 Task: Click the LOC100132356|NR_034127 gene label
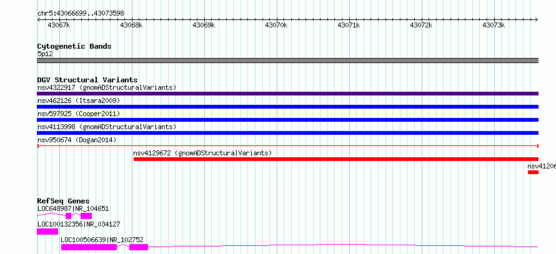coord(79,224)
